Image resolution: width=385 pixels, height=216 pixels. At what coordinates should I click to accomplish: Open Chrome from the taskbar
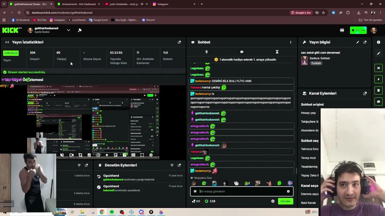[x=102, y=212]
